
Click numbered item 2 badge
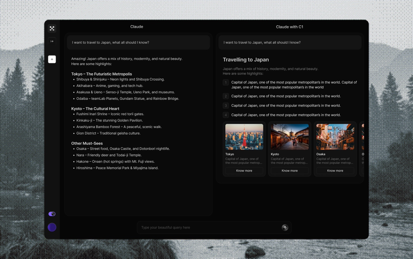point(226,96)
